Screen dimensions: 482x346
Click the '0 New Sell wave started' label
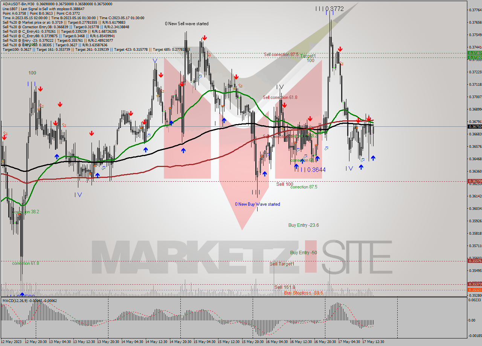(x=187, y=24)
